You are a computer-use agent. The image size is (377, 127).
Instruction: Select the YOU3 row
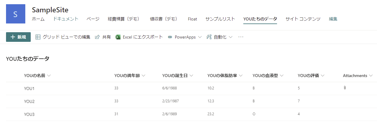tap(192, 114)
